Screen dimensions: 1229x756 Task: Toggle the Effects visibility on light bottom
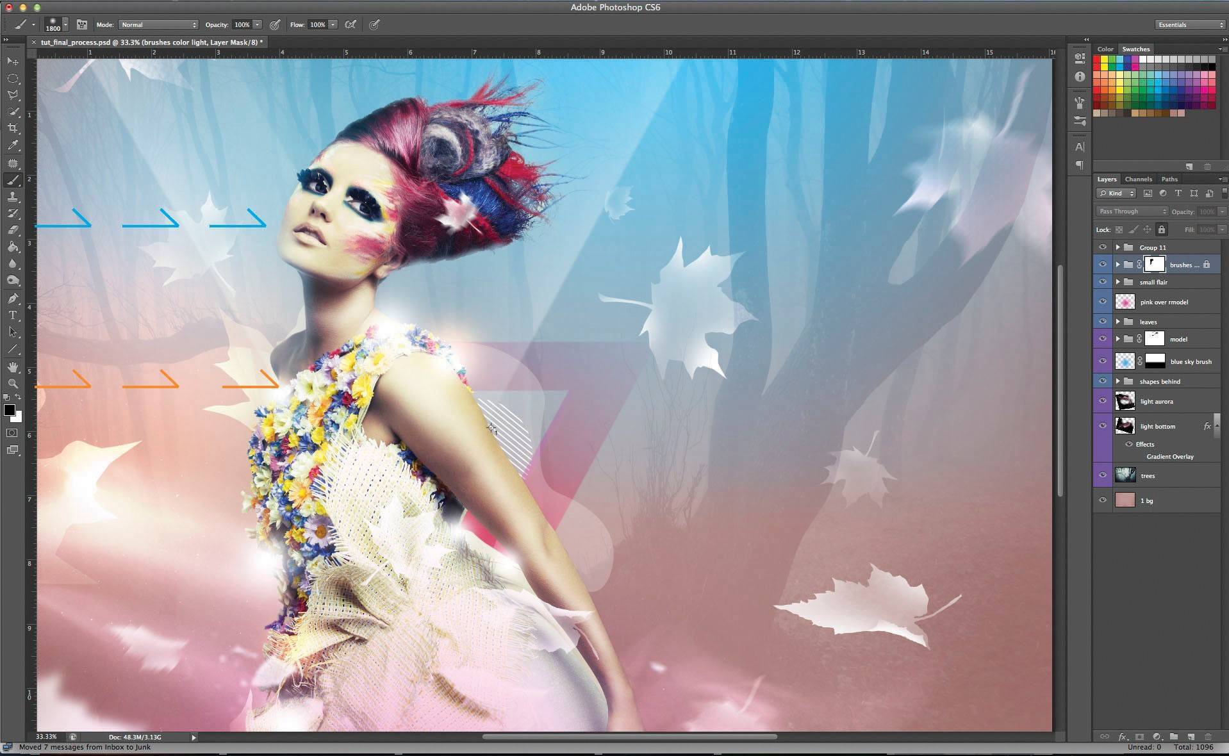1129,444
